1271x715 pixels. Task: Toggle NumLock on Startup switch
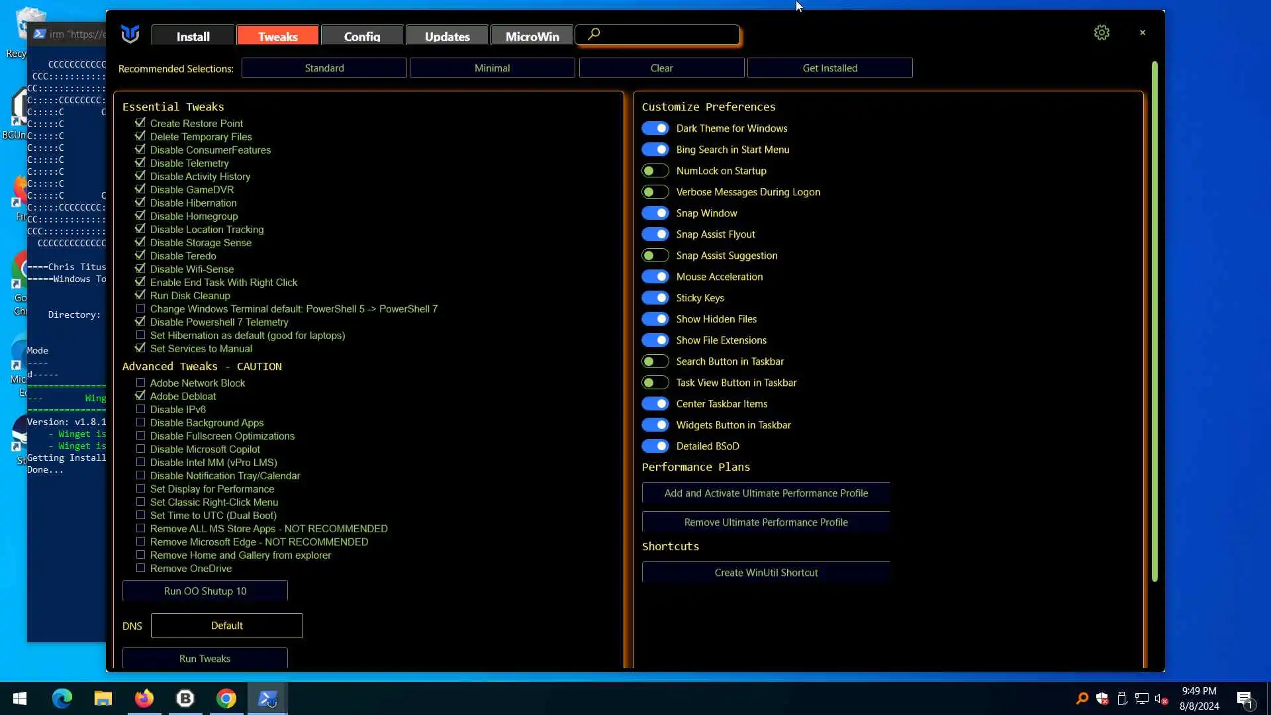(x=655, y=171)
